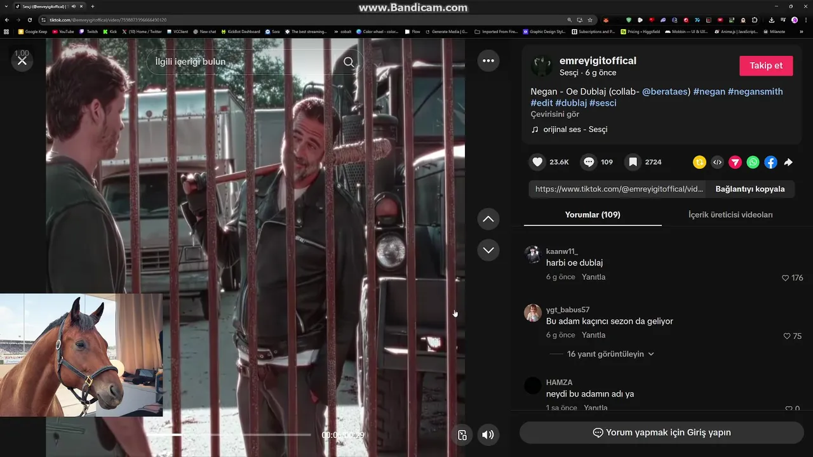Viewport: 813px width, 457px height.
Task: Reply to kaanw11_ comment with 'Yanıtla'
Action: pyautogui.click(x=594, y=277)
